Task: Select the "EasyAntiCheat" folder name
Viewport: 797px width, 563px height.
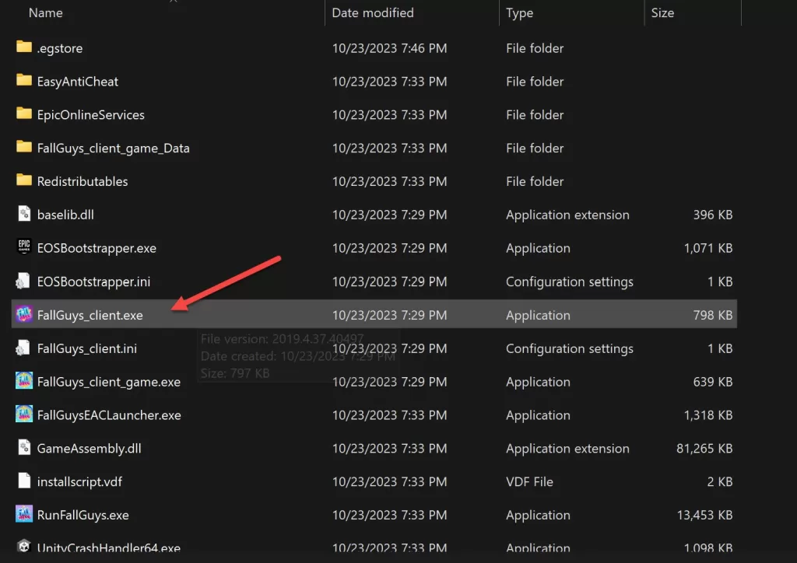Action: click(78, 81)
